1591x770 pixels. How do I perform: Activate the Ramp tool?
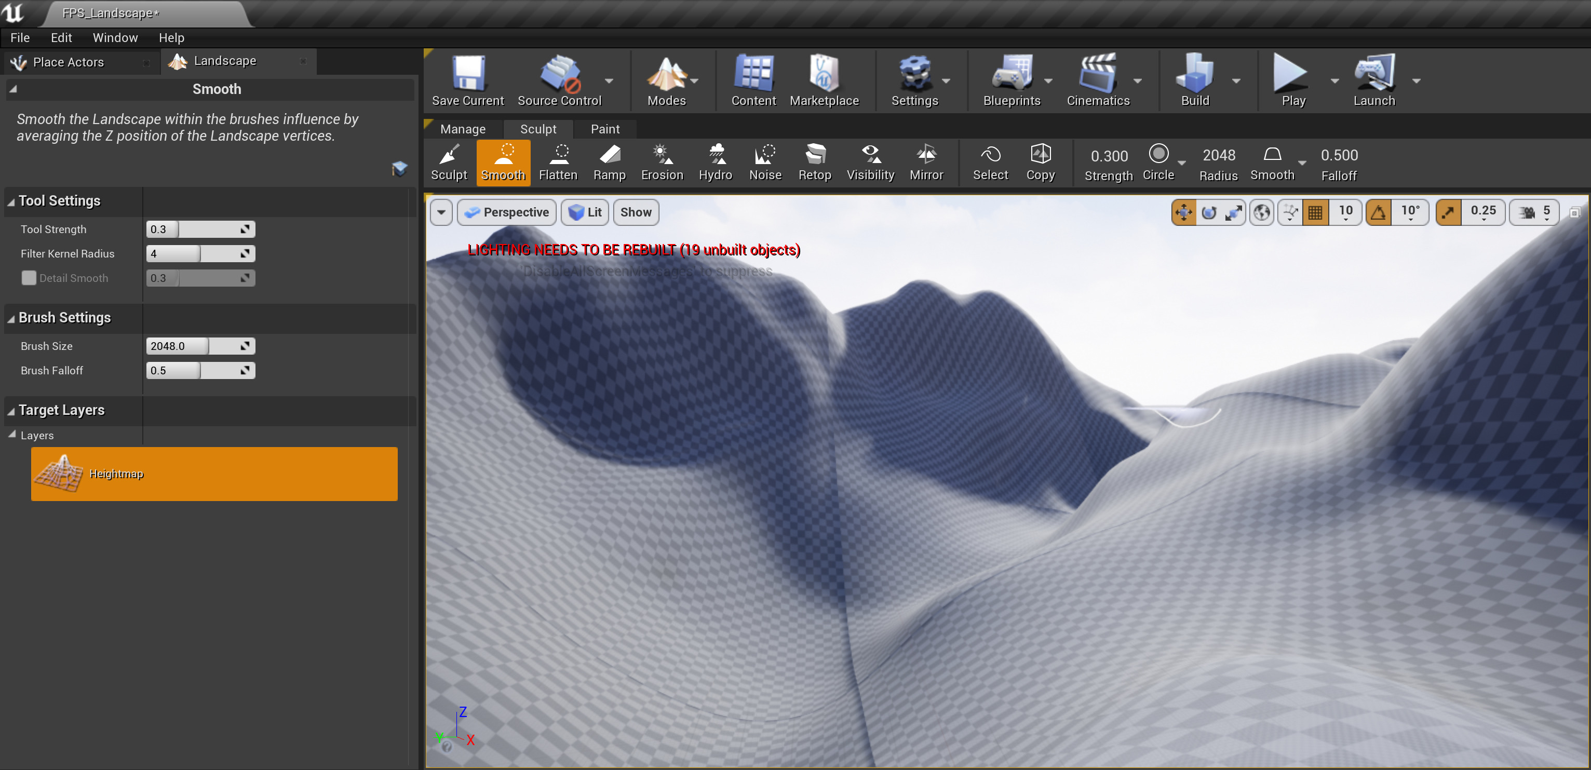(609, 162)
